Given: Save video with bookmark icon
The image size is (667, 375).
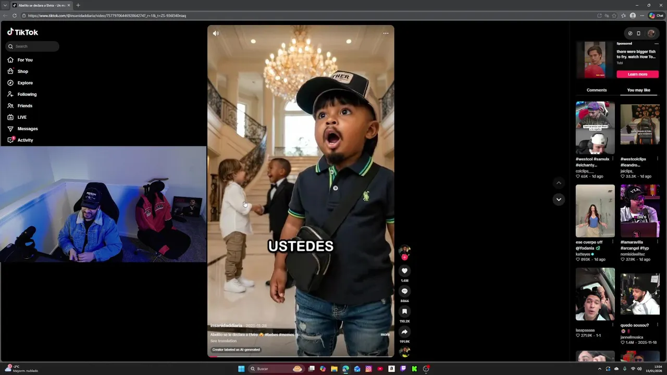Looking at the screenshot, I should [404, 311].
